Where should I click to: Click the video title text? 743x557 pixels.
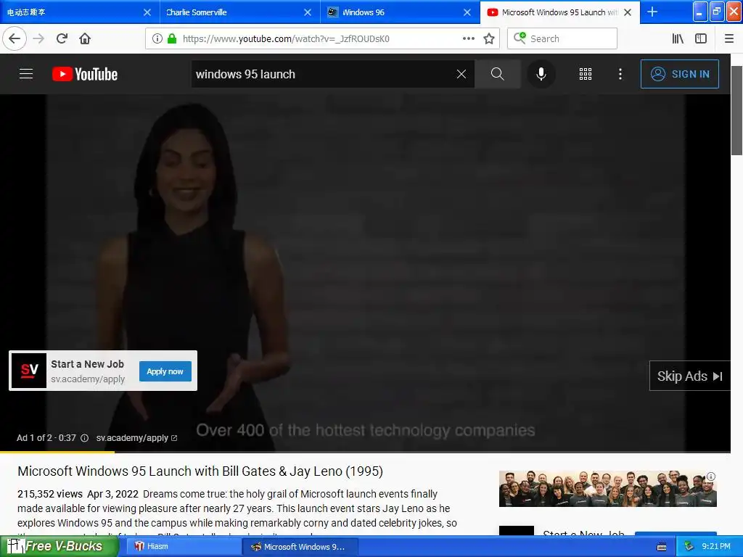[200, 471]
